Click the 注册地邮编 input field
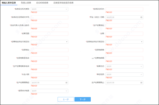This screenshot has height=105, width=159. 124,50
